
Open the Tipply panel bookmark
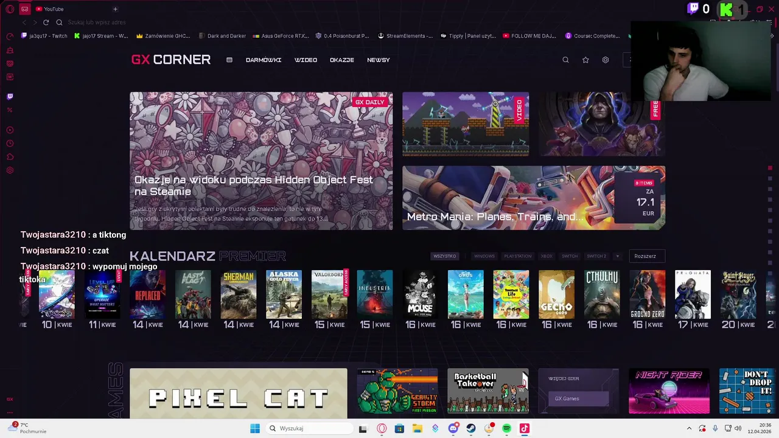click(467, 36)
